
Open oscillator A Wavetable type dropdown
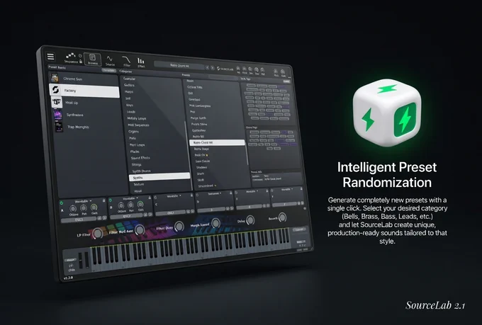click(83, 201)
